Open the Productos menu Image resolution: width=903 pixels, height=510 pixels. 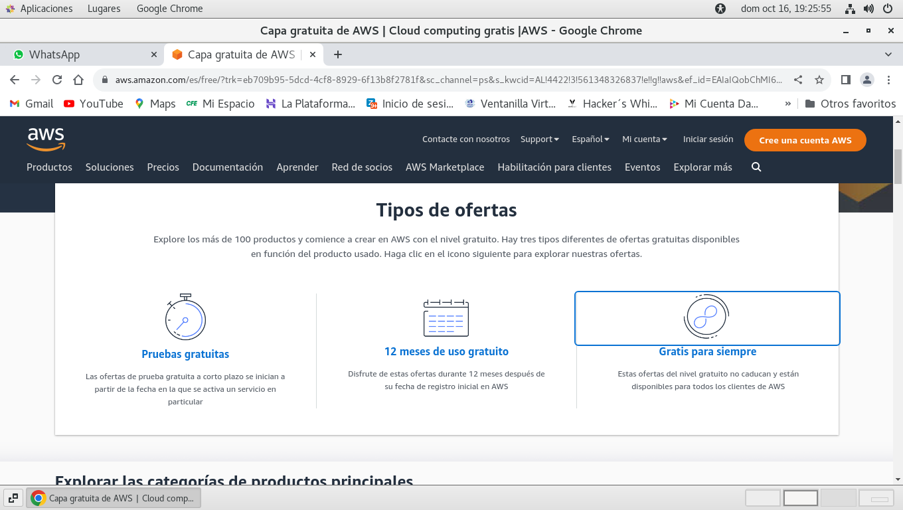(x=49, y=167)
